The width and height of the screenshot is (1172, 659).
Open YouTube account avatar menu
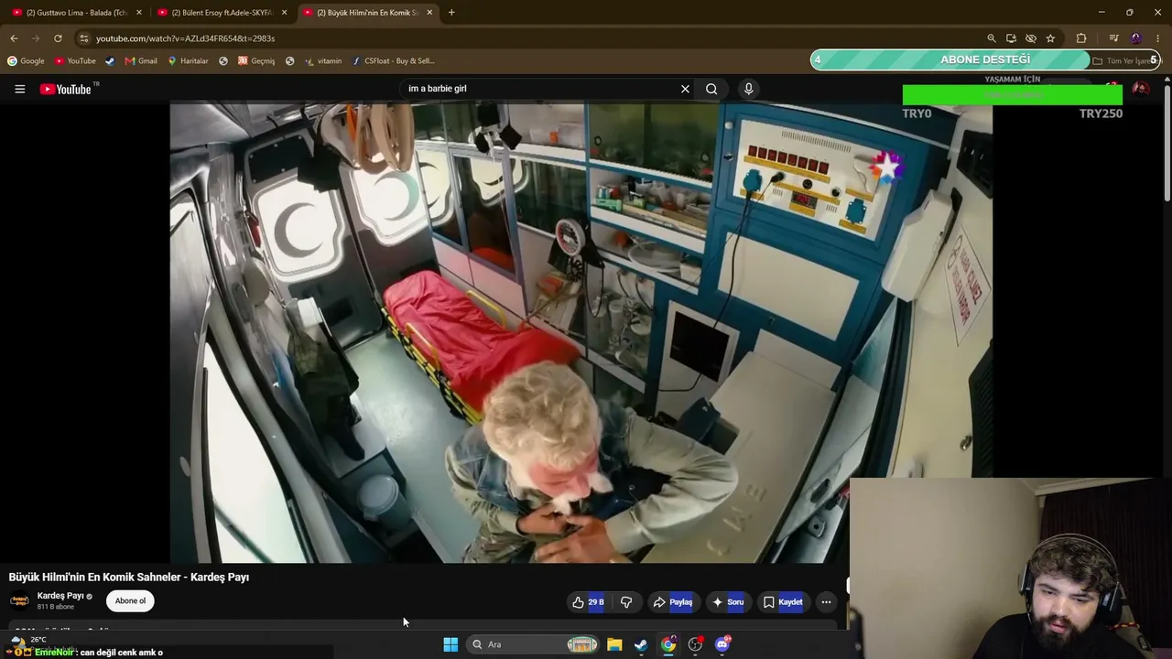[1141, 89]
